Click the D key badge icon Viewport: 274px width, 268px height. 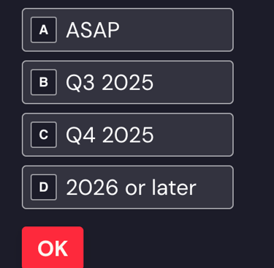44,187
